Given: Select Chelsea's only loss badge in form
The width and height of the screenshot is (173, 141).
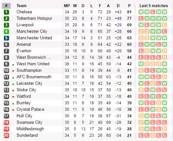Looking at the screenshot, I should coord(153,12).
